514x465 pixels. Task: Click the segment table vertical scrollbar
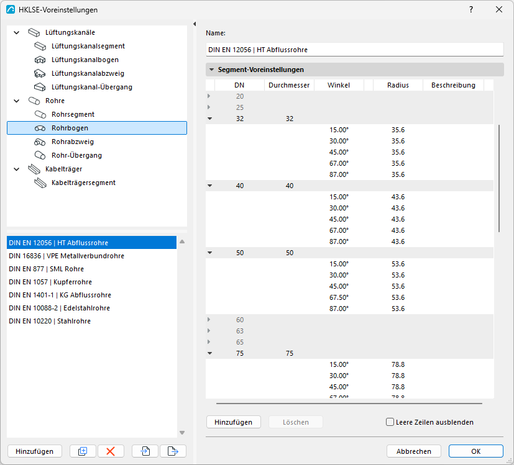click(499, 178)
